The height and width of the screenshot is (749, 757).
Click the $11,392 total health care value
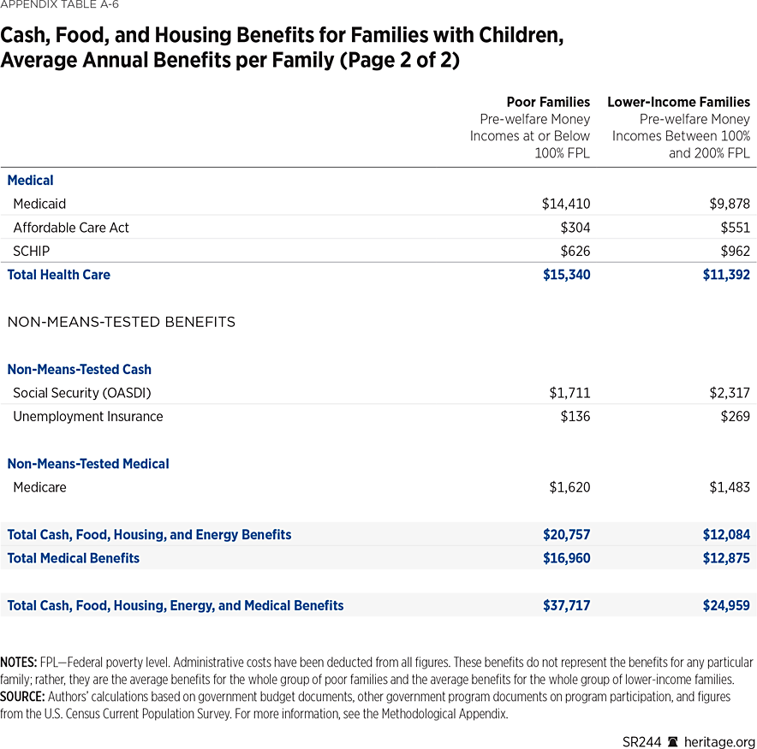tap(724, 275)
